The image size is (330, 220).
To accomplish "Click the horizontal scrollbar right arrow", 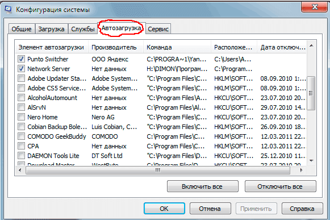I will 302,170.
